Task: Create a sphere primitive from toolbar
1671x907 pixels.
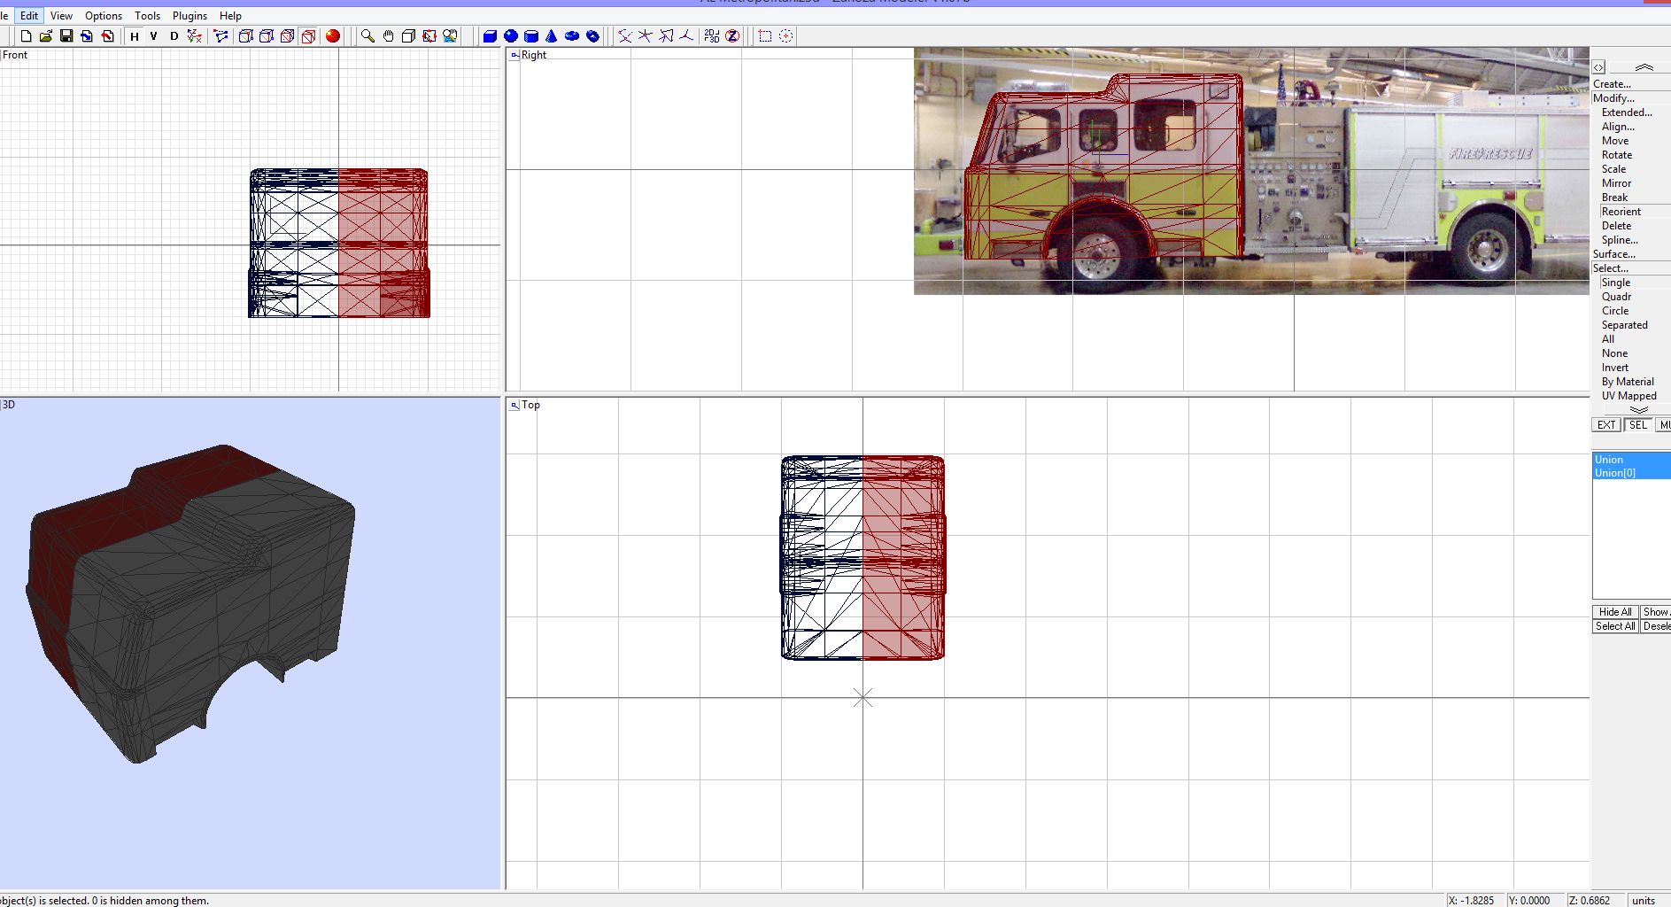Action: coord(511,36)
